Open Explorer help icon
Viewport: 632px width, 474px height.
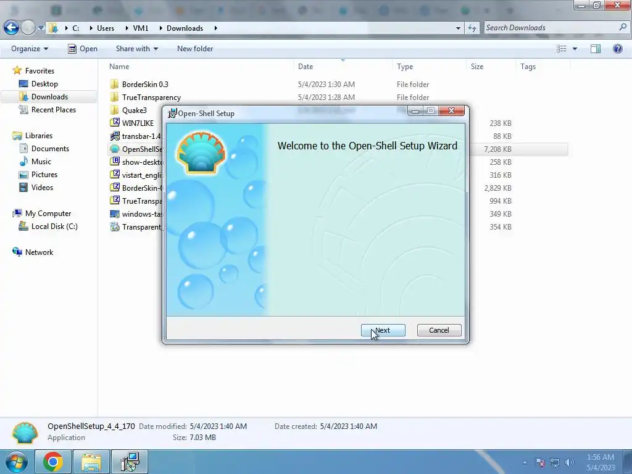click(617, 48)
